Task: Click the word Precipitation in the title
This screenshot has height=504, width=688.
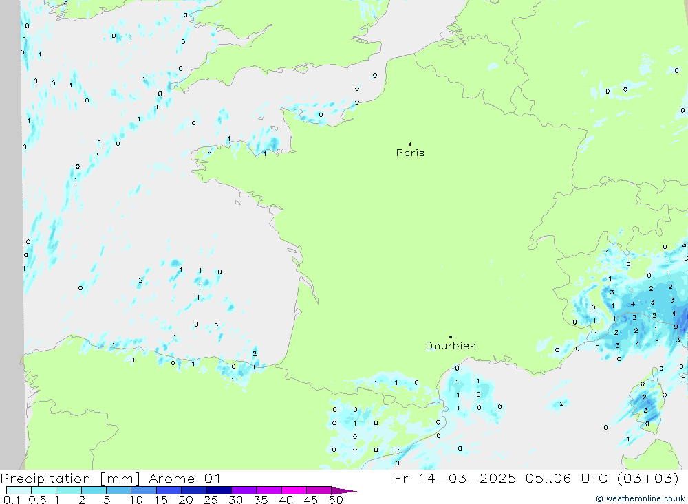Action: click(x=45, y=479)
